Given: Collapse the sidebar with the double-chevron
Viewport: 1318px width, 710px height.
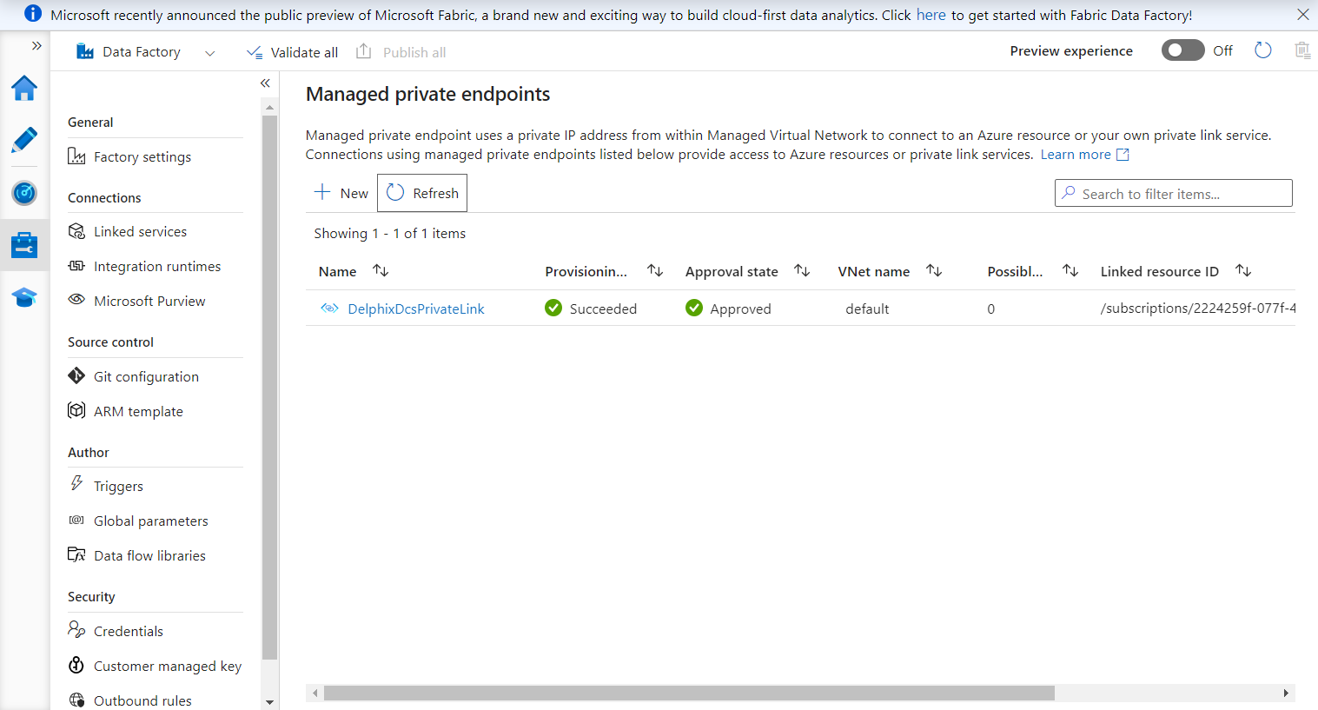Looking at the screenshot, I should (x=265, y=83).
